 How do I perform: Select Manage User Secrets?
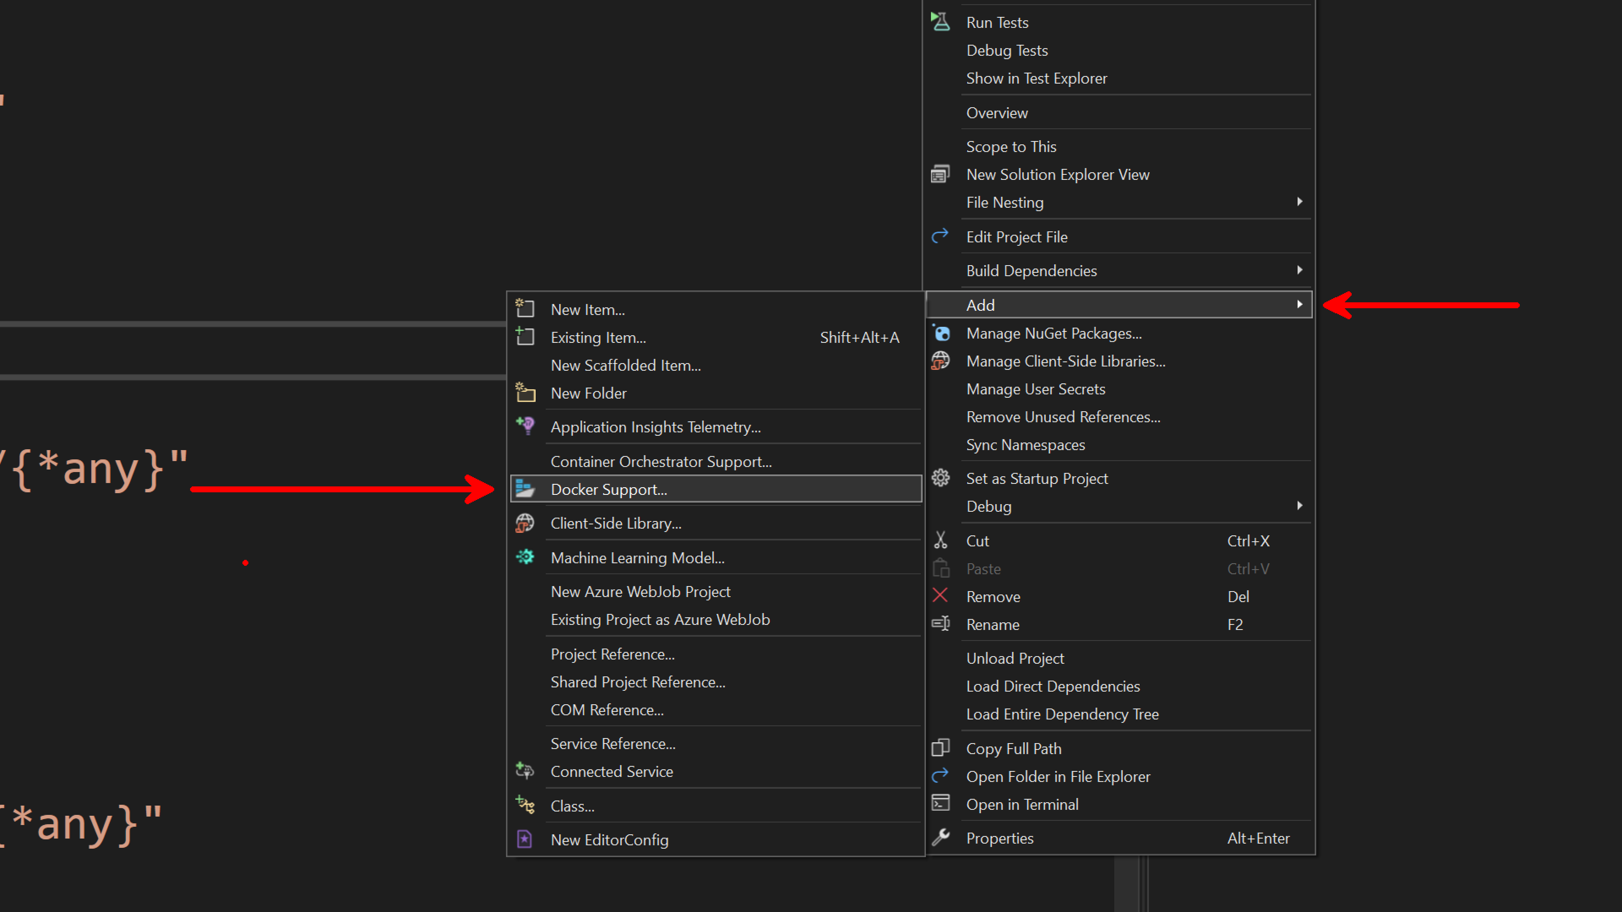(1035, 389)
